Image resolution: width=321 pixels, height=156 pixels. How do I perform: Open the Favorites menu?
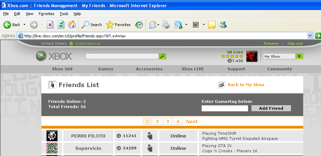tap(47, 14)
